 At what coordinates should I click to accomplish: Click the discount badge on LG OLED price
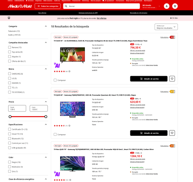pos(132,44)
